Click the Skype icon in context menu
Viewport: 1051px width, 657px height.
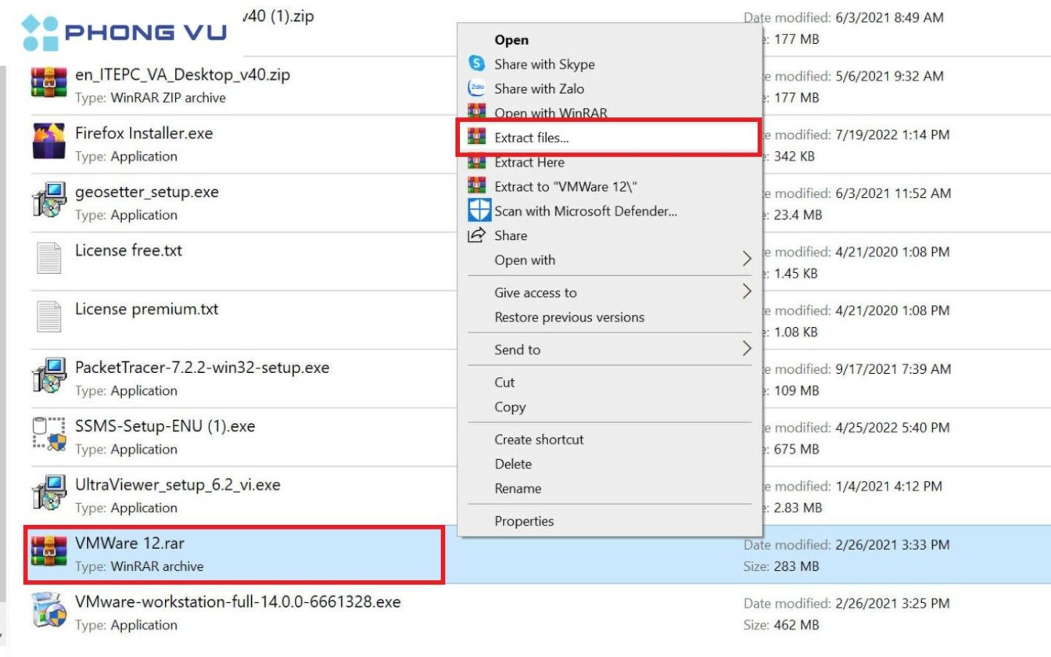476,63
